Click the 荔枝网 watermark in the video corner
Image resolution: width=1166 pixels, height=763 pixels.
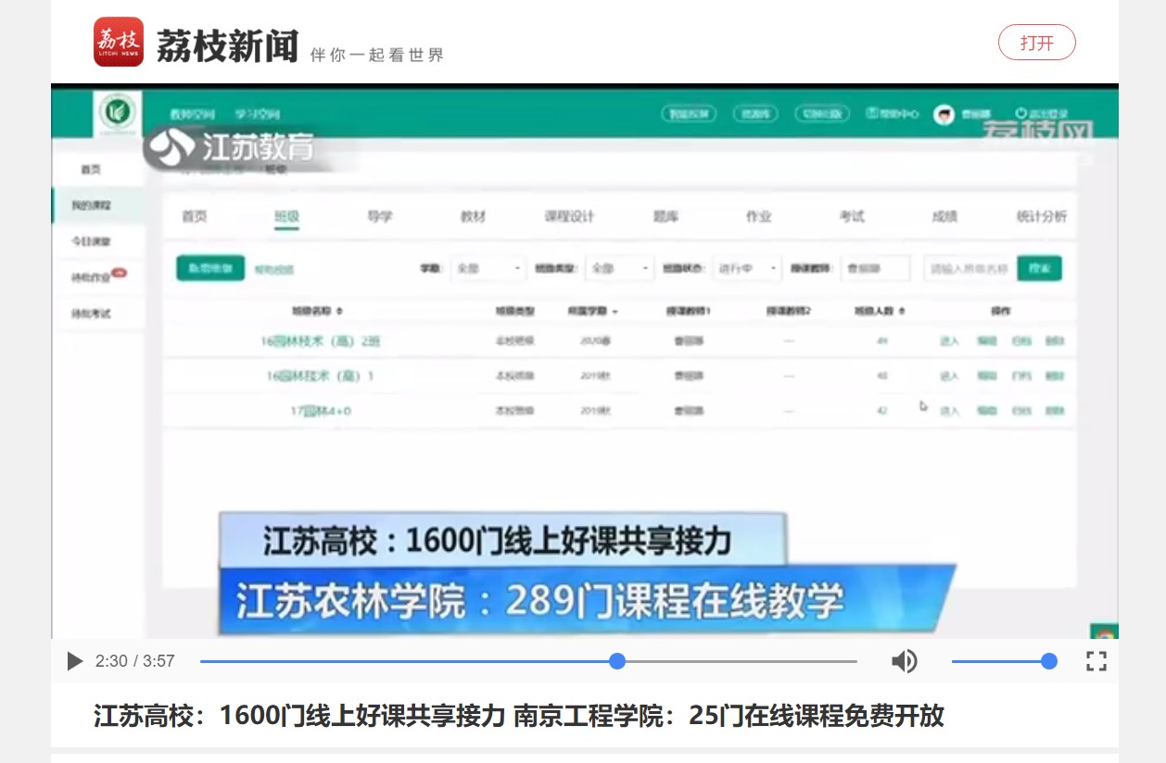(1038, 134)
